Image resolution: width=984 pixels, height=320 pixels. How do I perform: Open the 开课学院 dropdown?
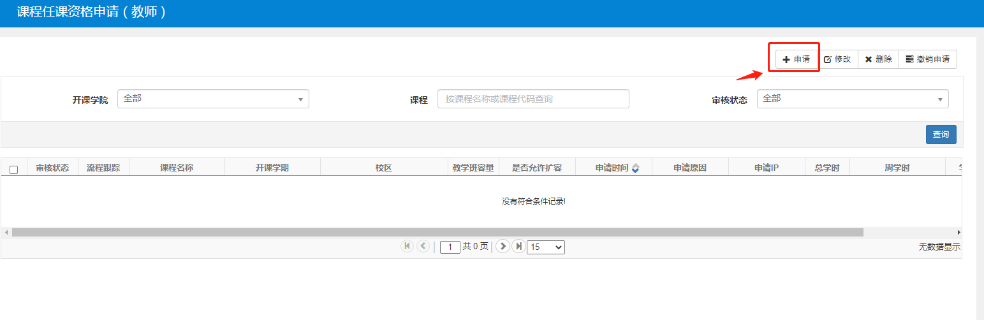(x=213, y=99)
